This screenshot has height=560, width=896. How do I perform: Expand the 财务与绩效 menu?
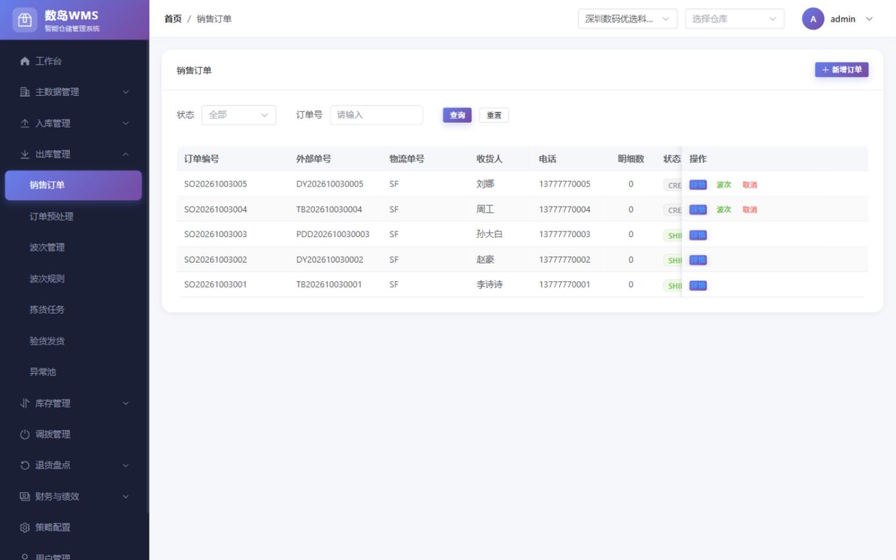(x=74, y=496)
